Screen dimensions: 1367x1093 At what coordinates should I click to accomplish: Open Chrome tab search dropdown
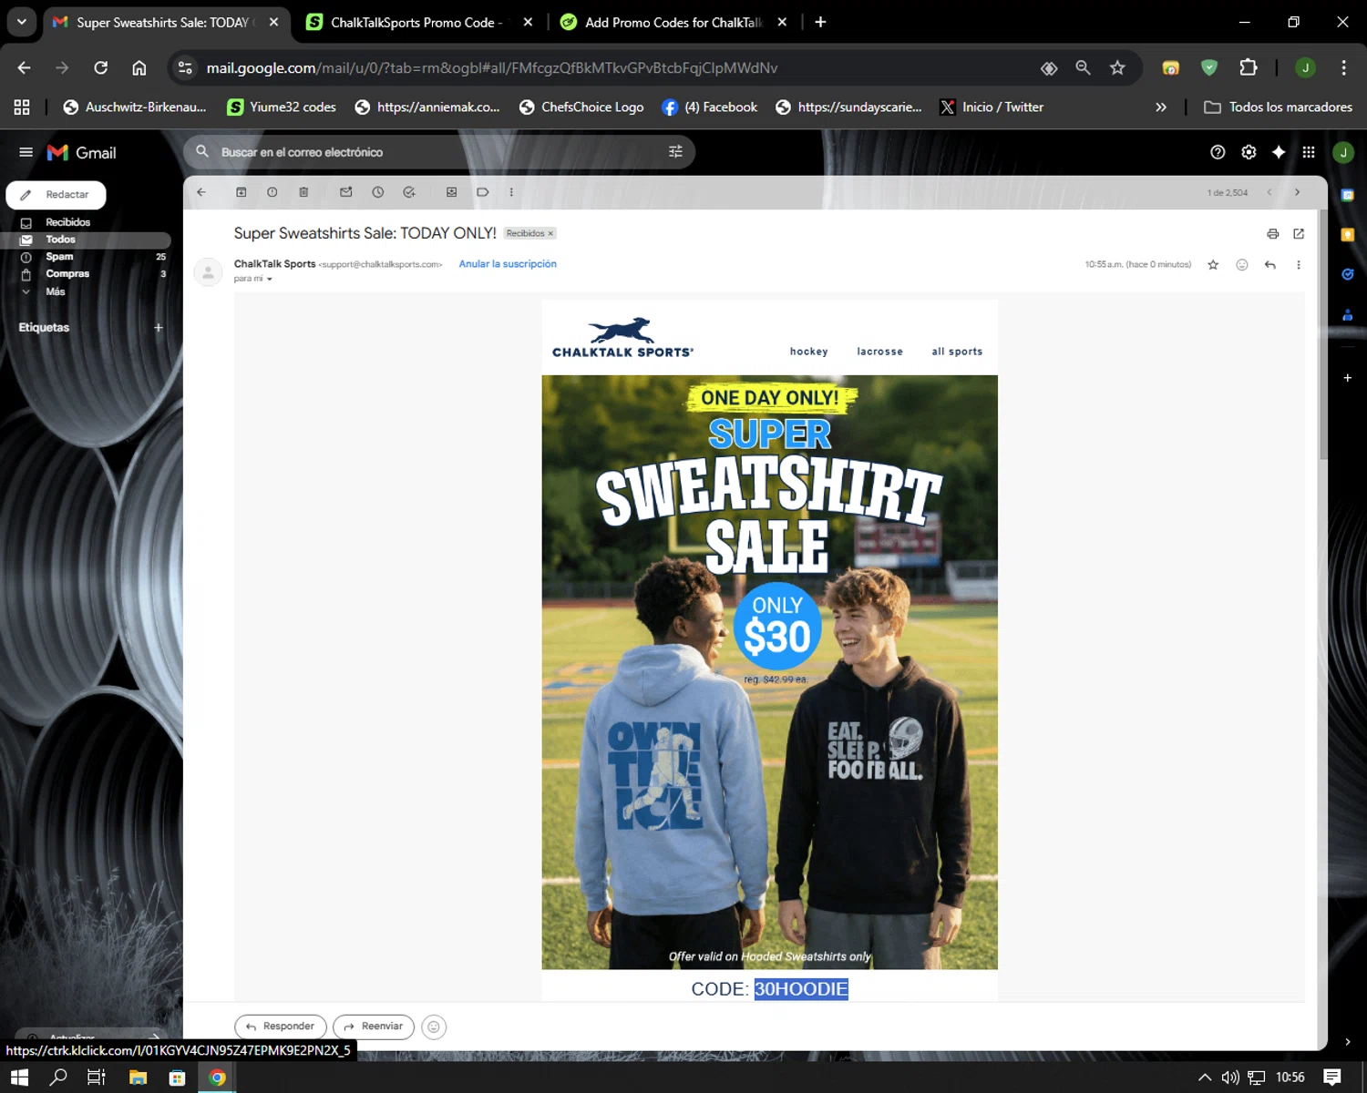tap(22, 22)
